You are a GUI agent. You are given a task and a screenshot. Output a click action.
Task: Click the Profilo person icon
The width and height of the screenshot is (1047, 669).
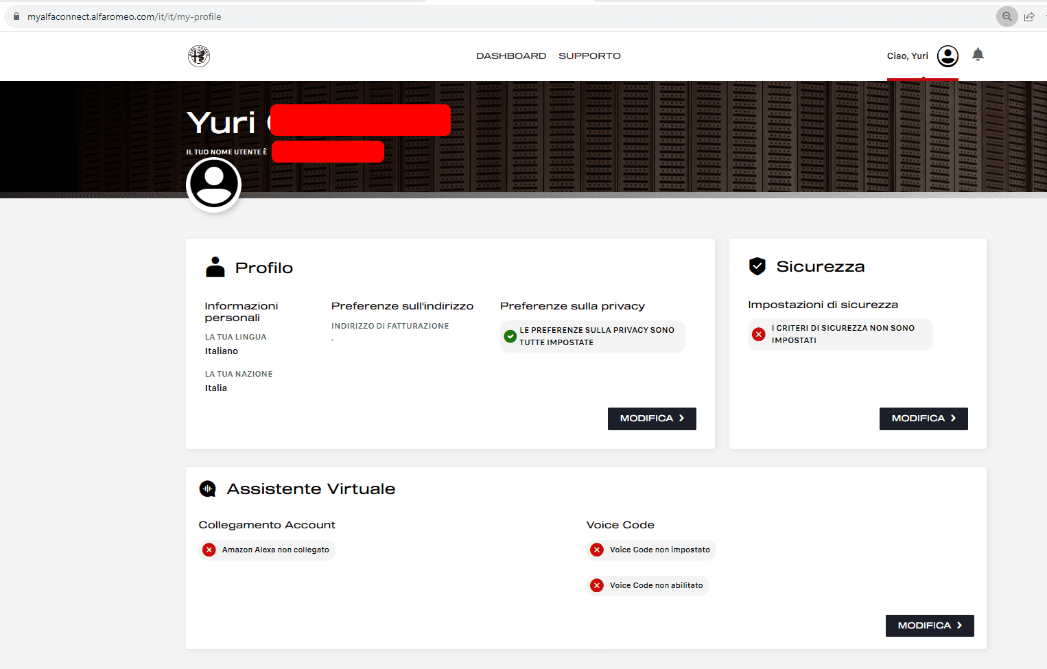click(215, 268)
